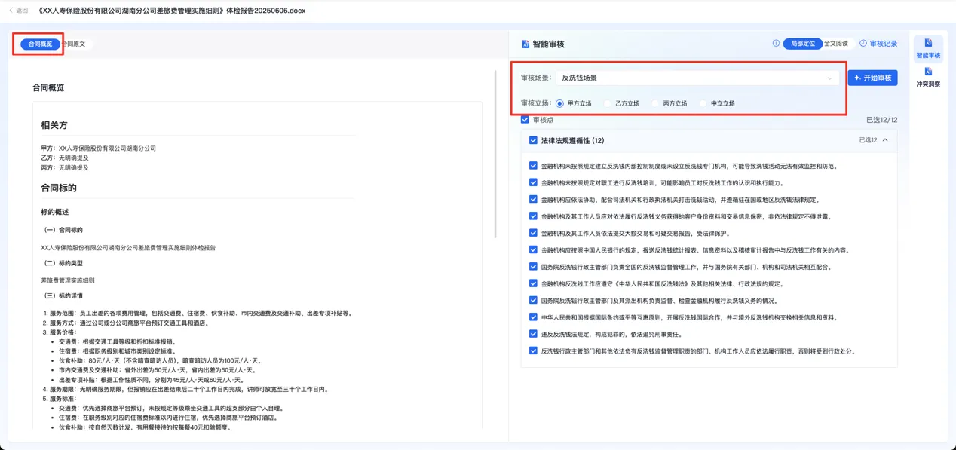Click the 智能审核 sidebar icon
The width and height of the screenshot is (956, 450).
[928, 44]
